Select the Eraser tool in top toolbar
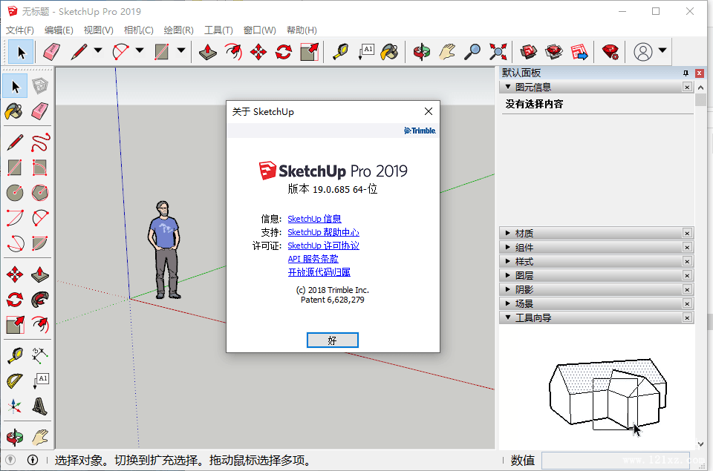This screenshot has height=471, width=713. coord(51,51)
